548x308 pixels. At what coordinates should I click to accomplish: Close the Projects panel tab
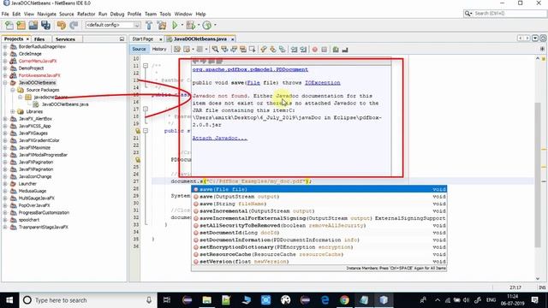pos(27,39)
